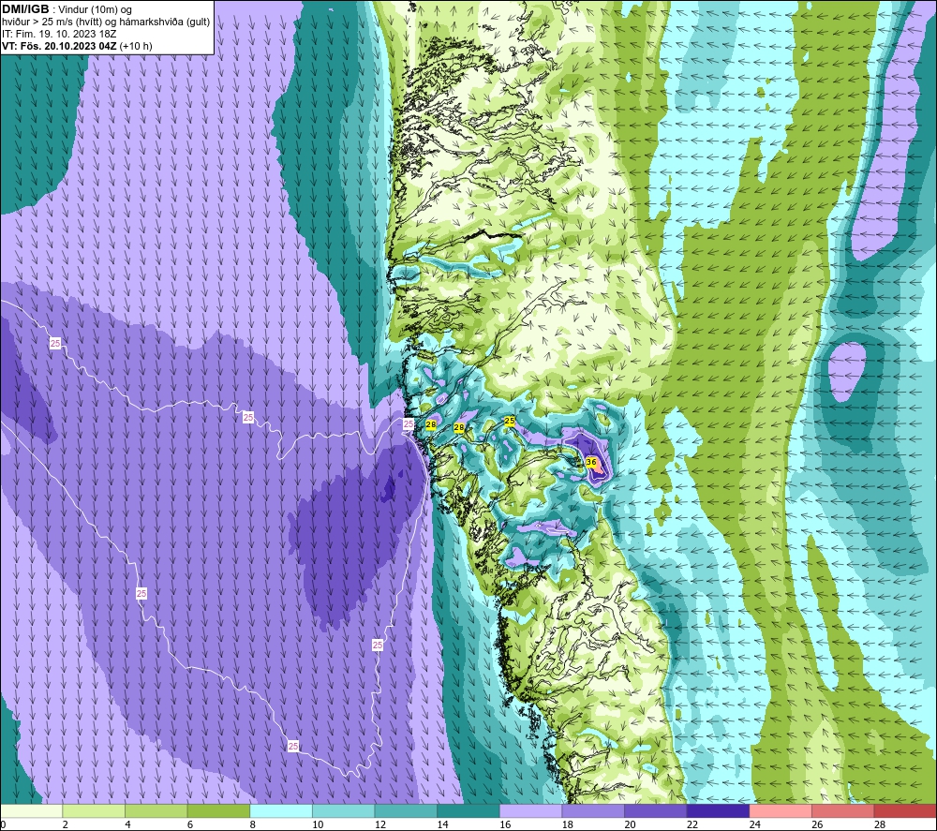Click the '24' tick on the color scale
The height and width of the screenshot is (831, 937).
[754, 824]
